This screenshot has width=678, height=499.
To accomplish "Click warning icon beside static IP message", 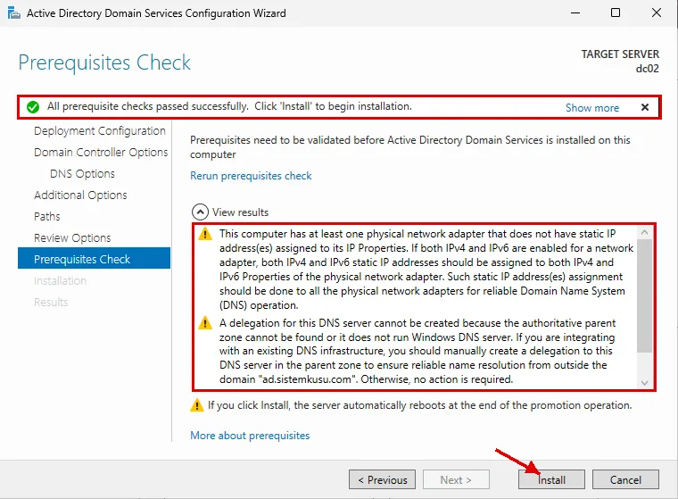I will (x=205, y=234).
